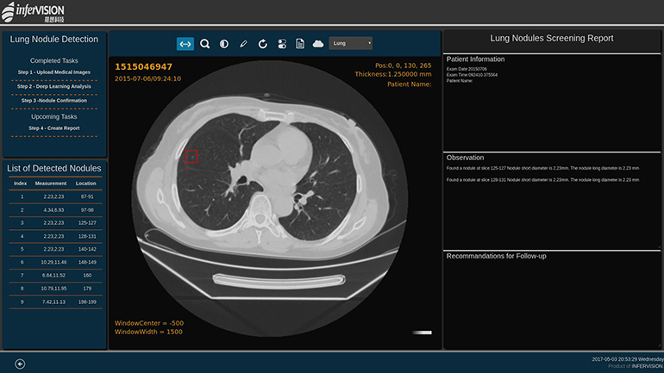Click the reset rotation arrow icon

click(262, 43)
